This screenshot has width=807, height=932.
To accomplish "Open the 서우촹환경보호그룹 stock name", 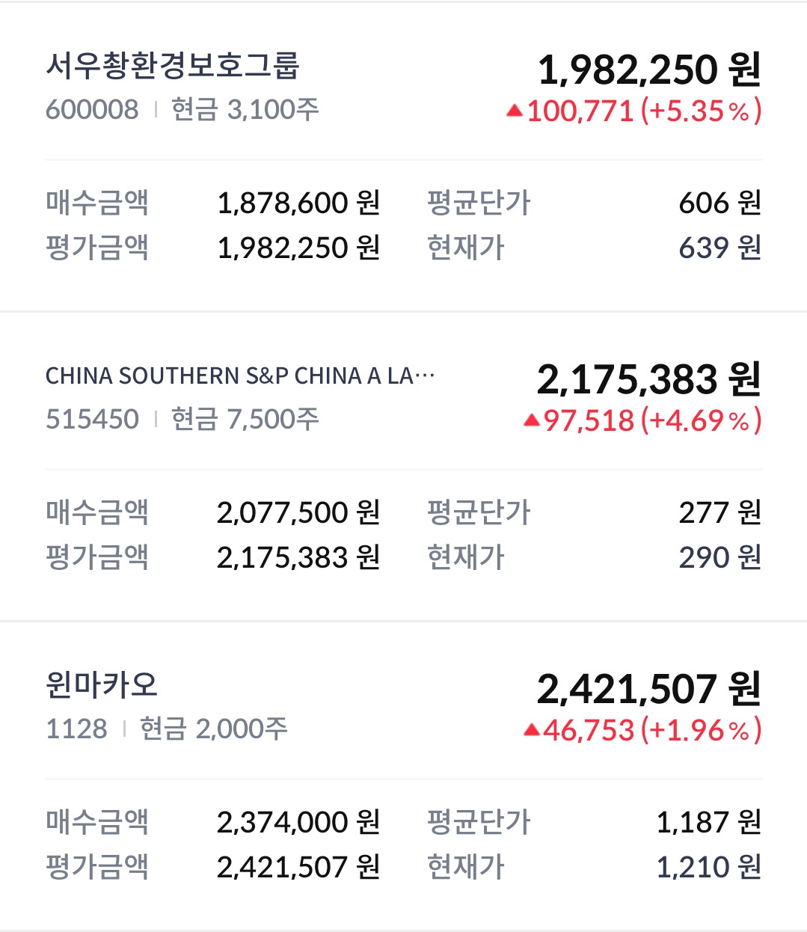I will 173,66.
